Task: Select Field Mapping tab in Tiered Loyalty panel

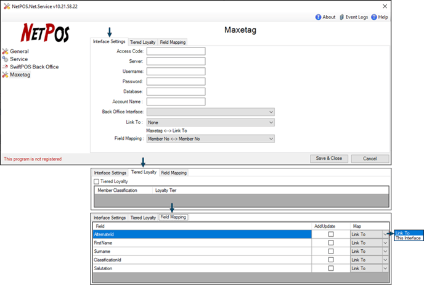Action: pos(174,173)
